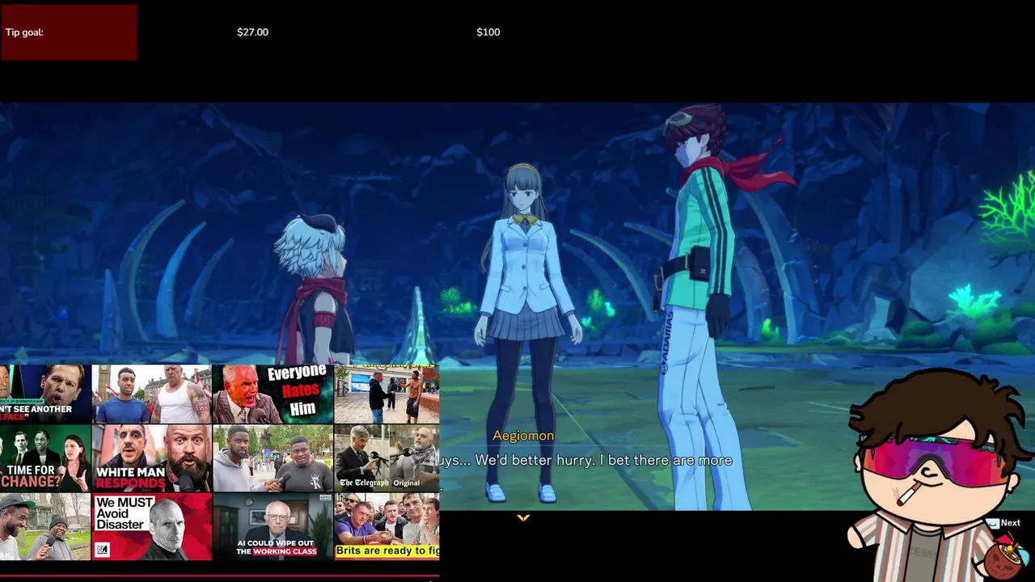
Task: Open thumbnail with shirtless man on street
Action: pyautogui.click(x=387, y=394)
